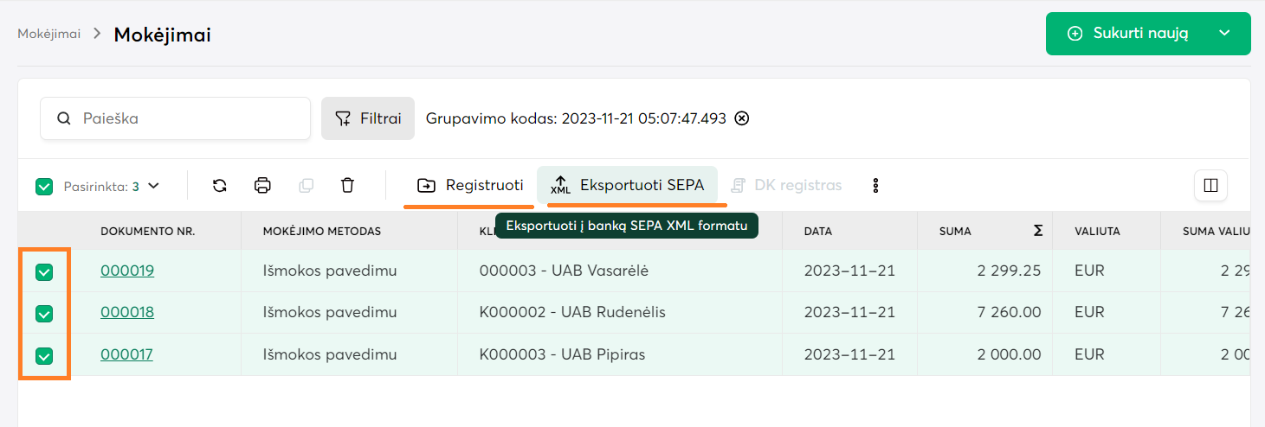The image size is (1265, 427).
Task: Toggle the select-all checkbox
Action: click(44, 186)
